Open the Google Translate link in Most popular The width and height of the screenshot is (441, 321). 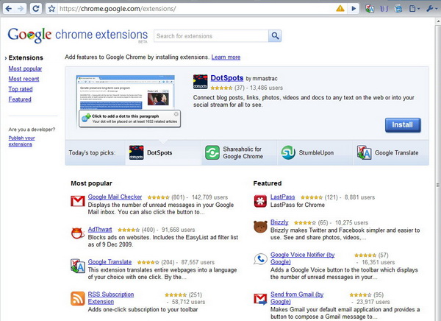pos(110,262)
